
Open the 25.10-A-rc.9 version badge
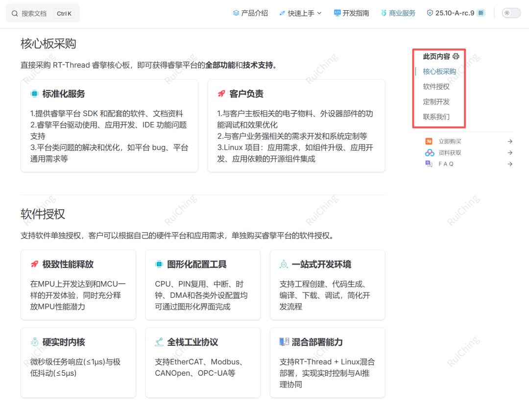(456, 13)
